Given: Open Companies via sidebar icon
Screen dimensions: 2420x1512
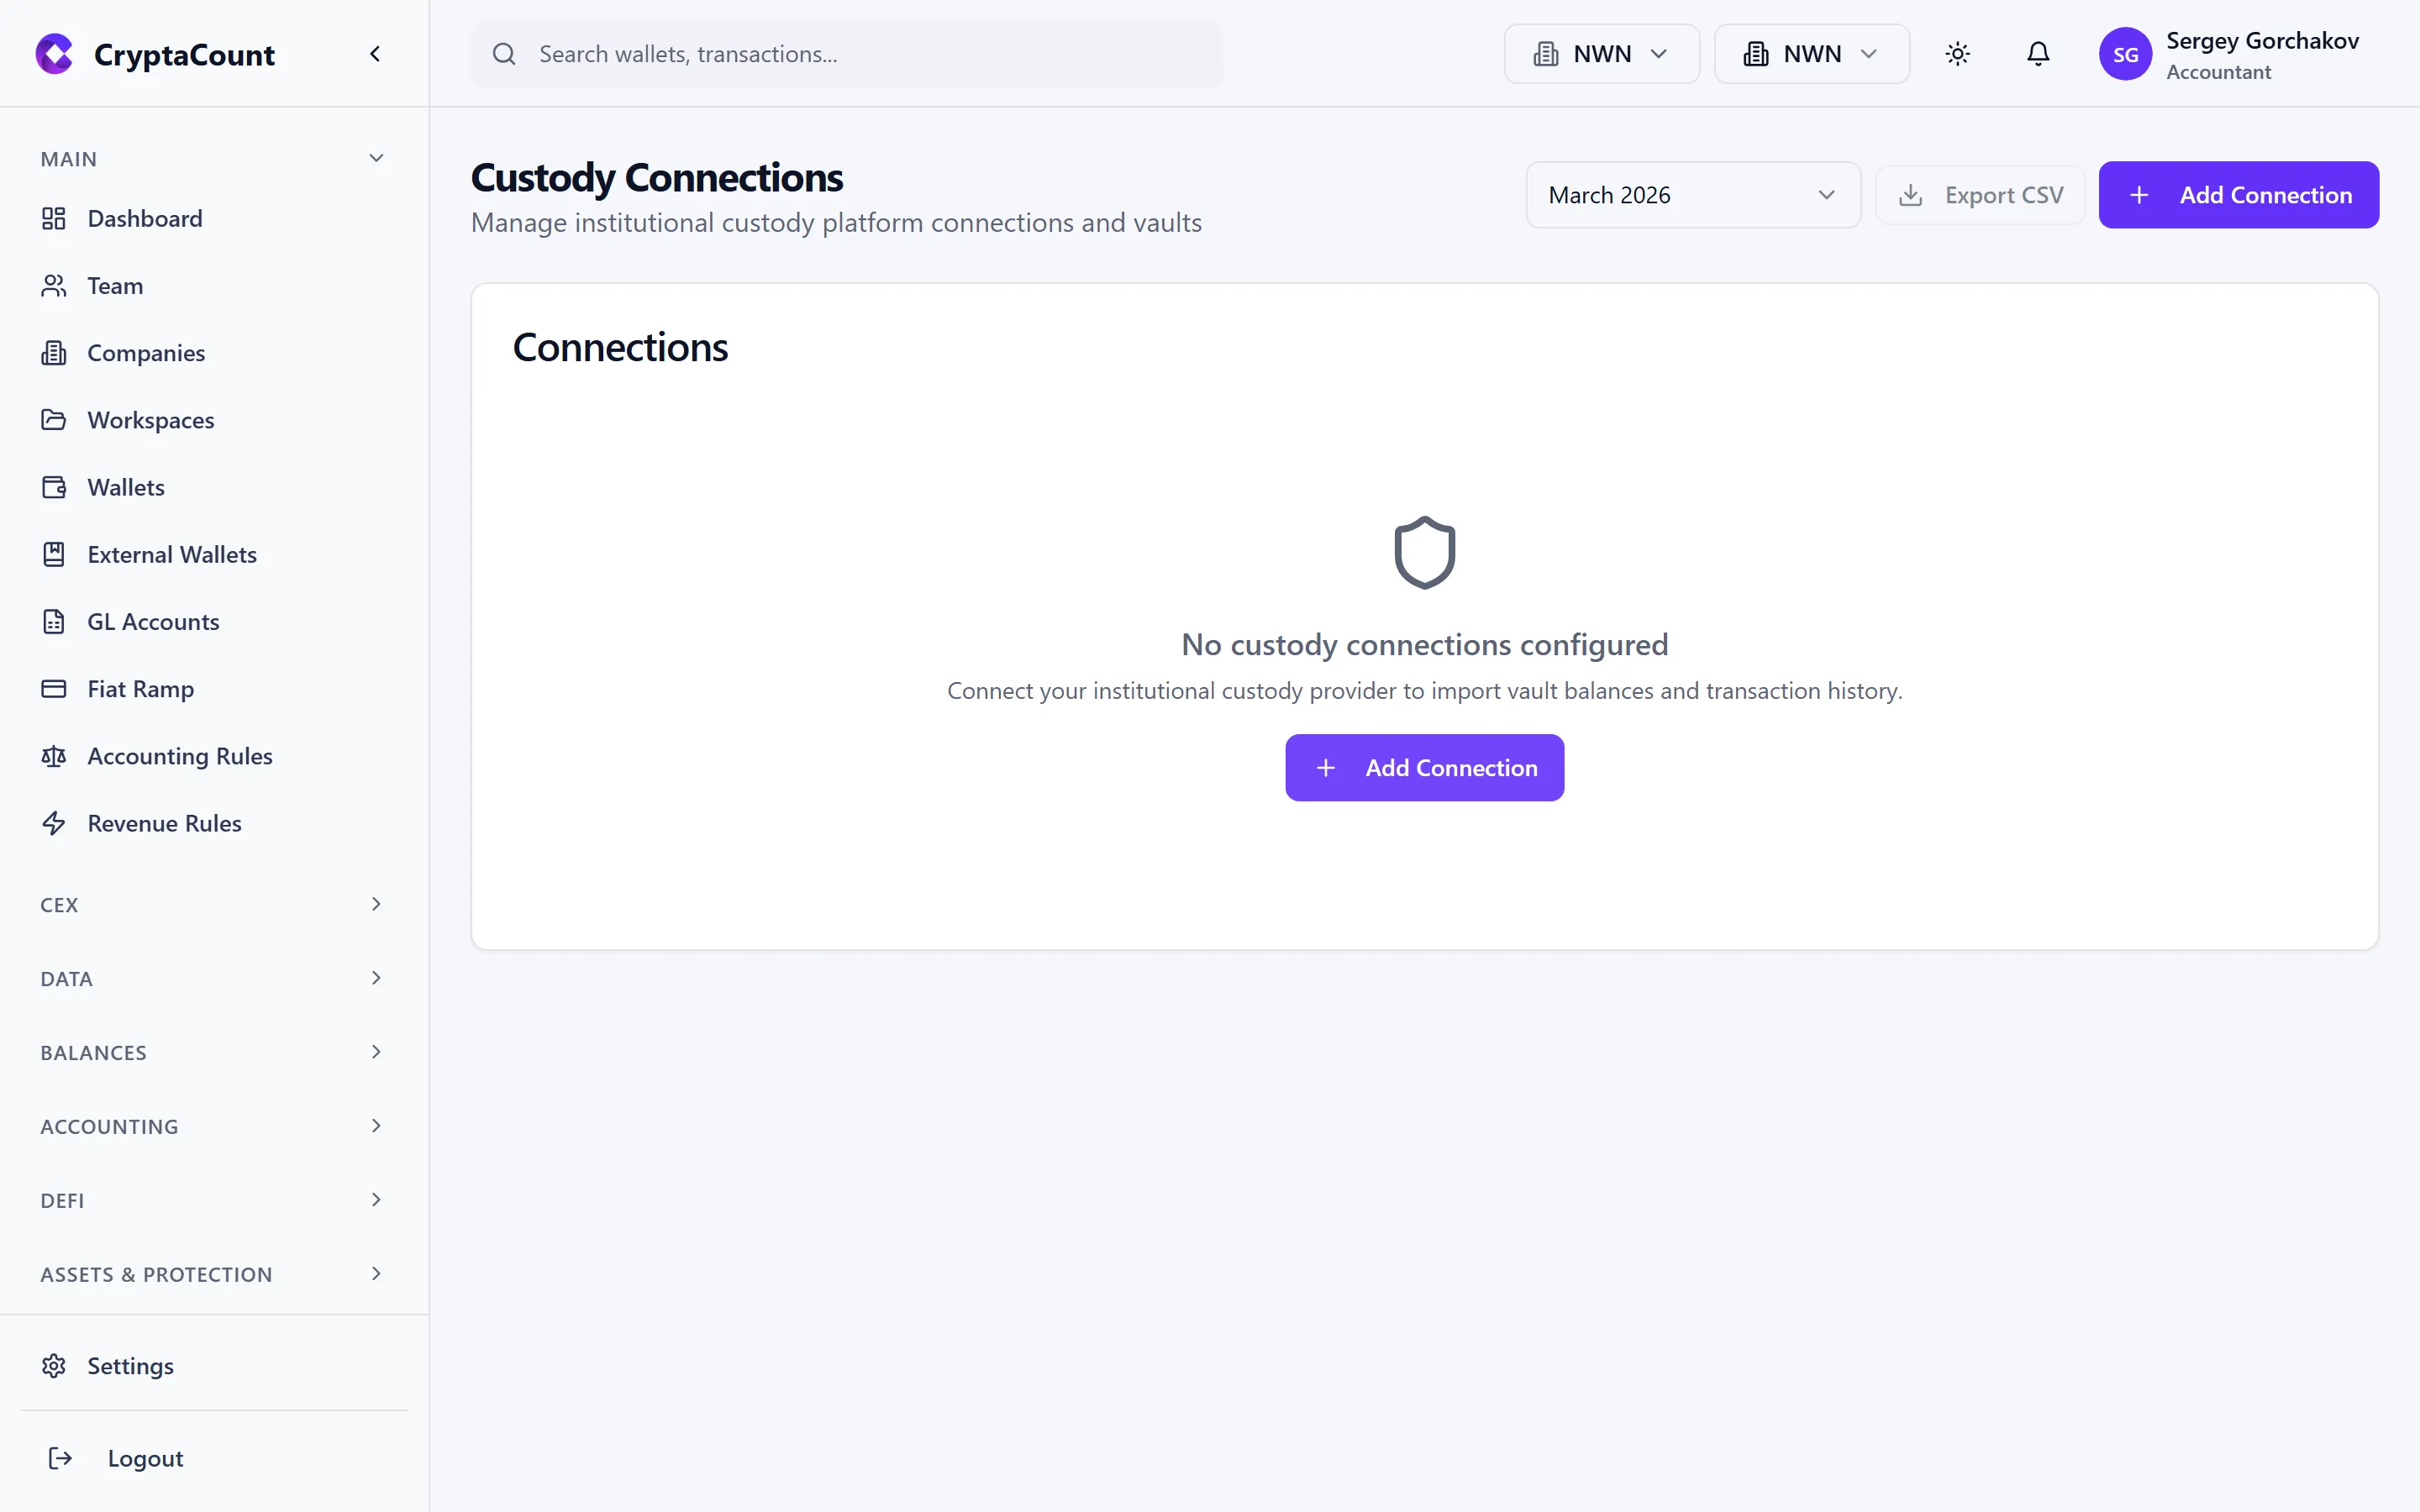Looking at the screenshot, I should (54, 352).
